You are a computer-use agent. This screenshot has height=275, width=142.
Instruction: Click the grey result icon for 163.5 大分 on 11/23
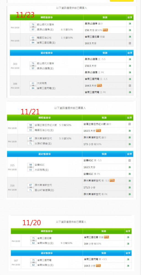[130, 43]
